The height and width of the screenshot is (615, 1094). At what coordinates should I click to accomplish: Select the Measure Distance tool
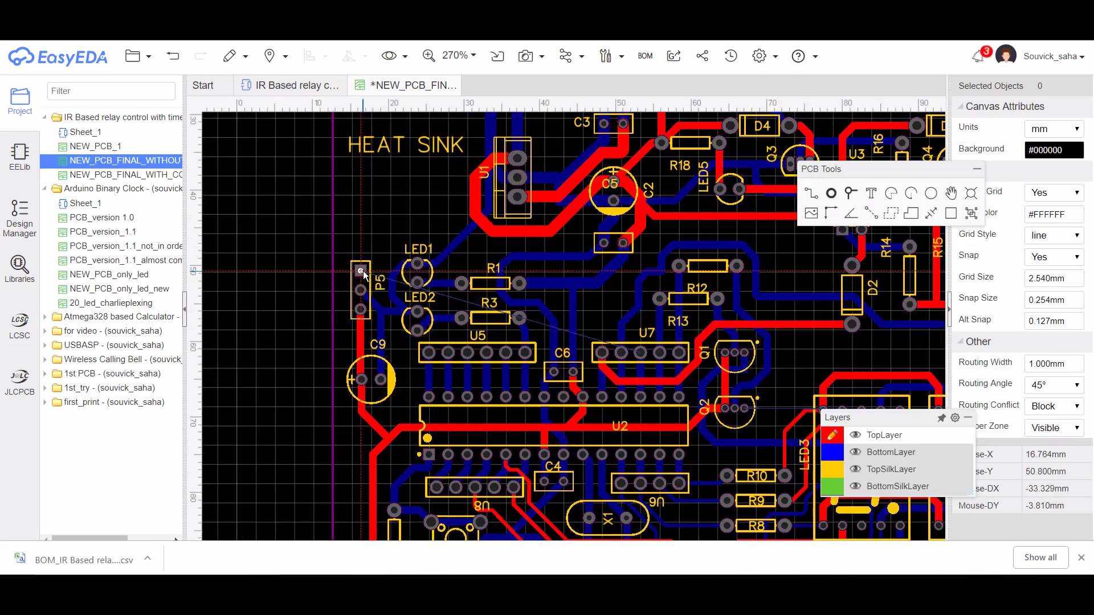coord(871,214)
